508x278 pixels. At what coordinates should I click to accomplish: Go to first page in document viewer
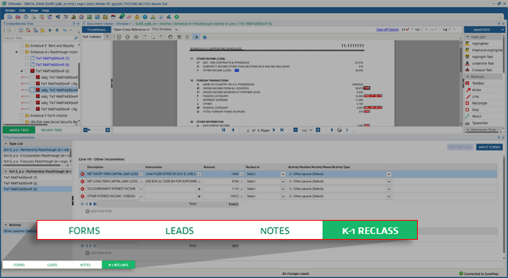(x=224, y=130)
